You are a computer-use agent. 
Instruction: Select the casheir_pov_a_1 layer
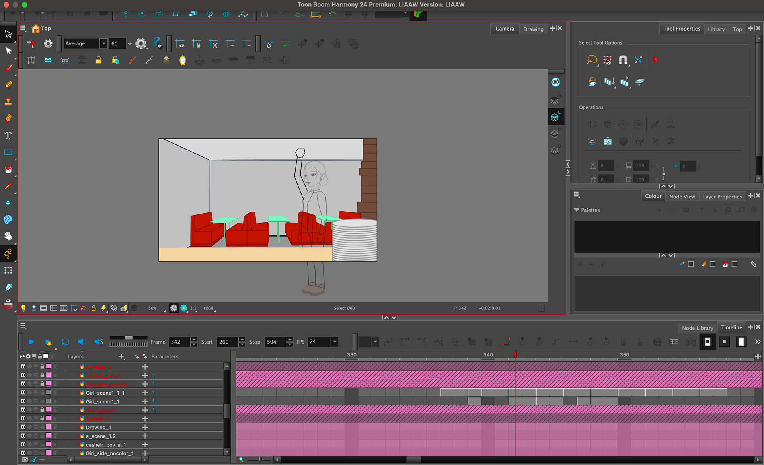click(x=106, y=445)
